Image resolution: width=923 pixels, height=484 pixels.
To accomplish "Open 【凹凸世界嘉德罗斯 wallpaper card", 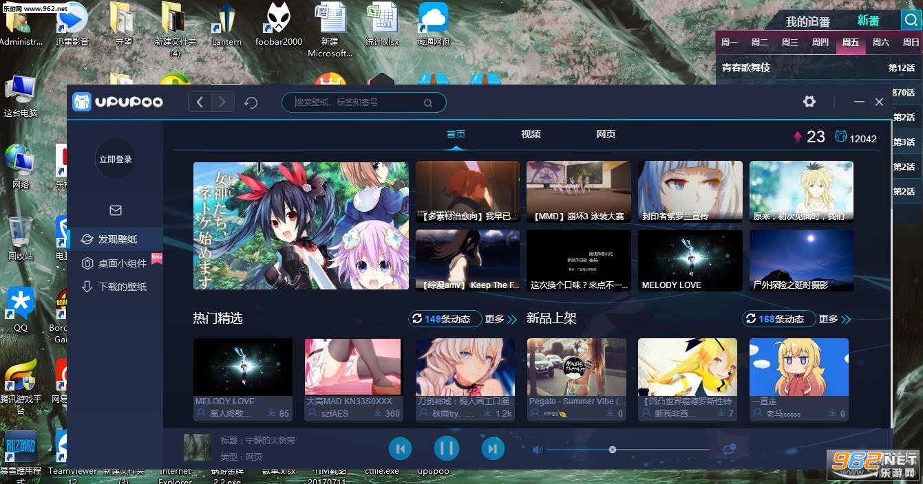I will pyautogui.click(x=688, y=379).
